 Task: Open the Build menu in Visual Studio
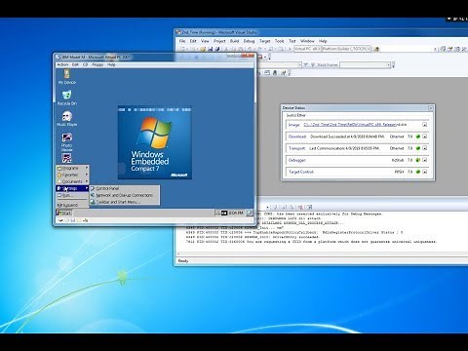tap(234, 41)
